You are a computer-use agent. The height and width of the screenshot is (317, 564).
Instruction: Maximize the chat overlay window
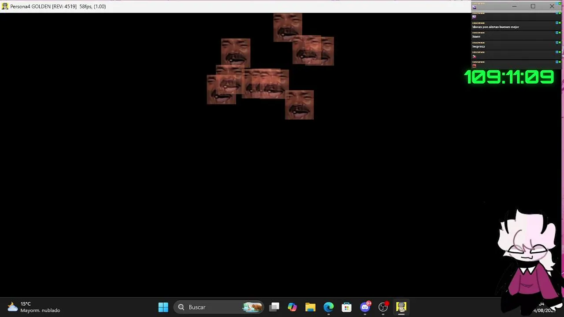[x=533, y=6]
